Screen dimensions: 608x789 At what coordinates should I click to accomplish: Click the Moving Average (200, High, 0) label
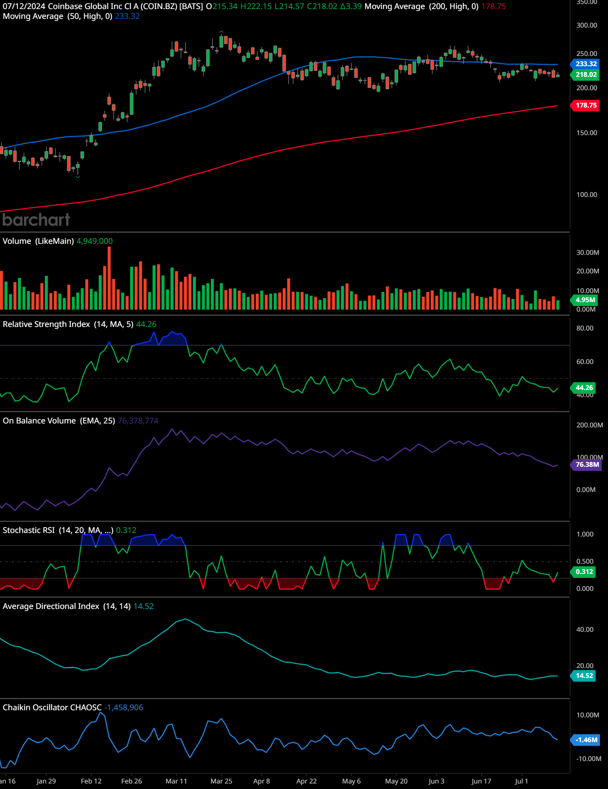coord(421,6)
